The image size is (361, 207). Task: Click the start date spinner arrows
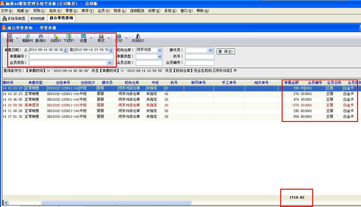coord(66,50)
